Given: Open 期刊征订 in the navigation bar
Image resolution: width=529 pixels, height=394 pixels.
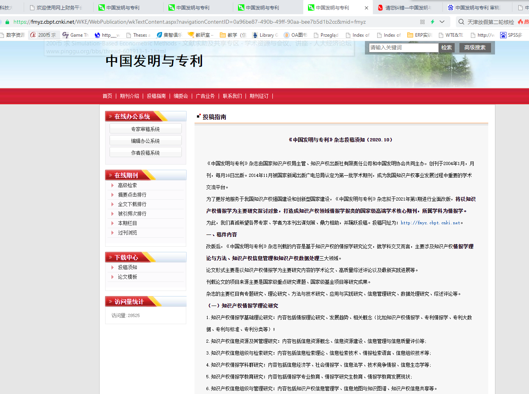Looking at the screenshot, I should (259, 96).
